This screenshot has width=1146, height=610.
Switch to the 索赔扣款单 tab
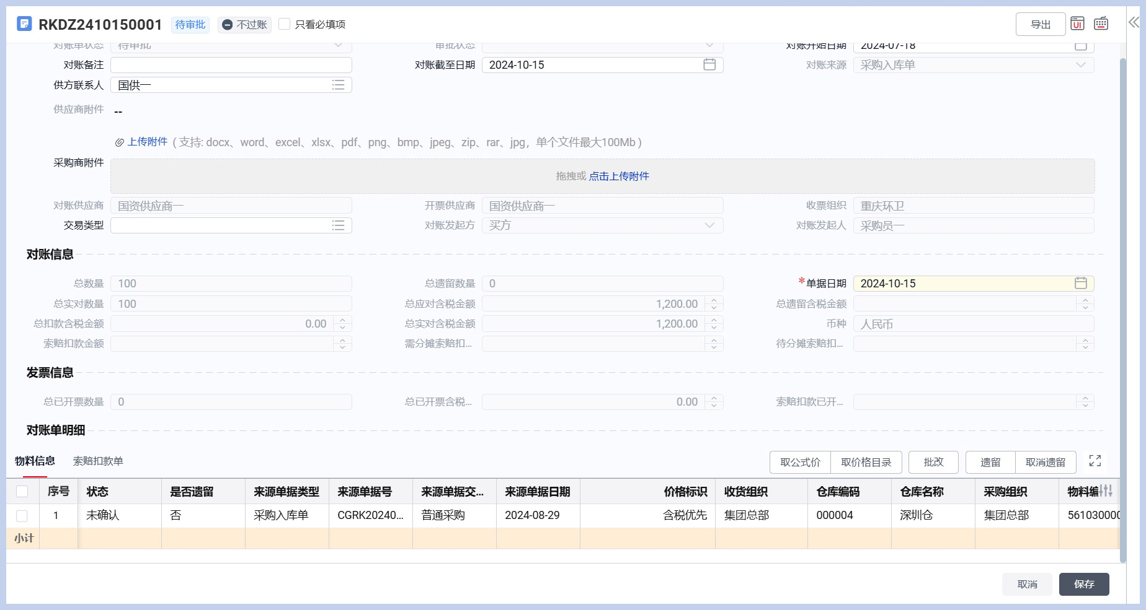(98, 461)
